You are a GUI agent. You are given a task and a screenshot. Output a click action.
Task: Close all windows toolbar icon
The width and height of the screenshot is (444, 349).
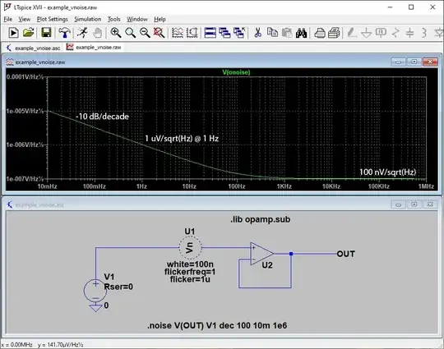pyautogui.click(x=239, y=33)
